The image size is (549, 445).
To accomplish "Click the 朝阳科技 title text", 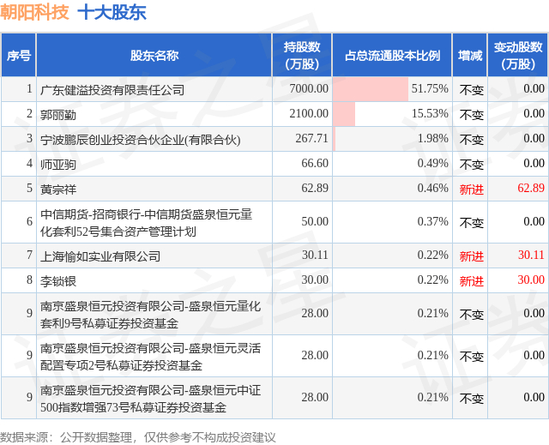I will [34, 13].
